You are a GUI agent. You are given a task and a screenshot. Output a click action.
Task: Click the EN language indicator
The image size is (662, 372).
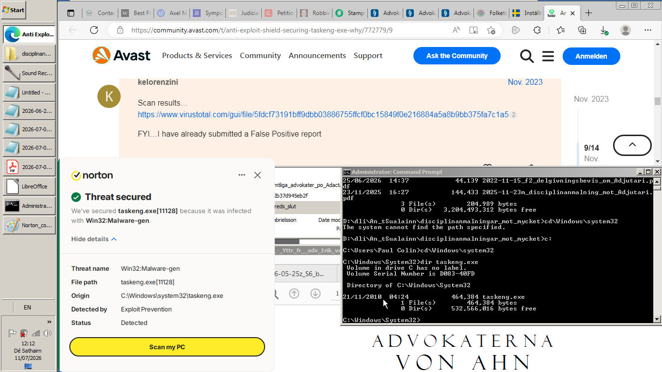tap(27, 307)
